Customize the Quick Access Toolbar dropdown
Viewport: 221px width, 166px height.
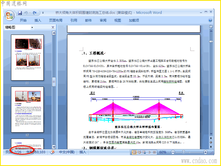pos(43,13)
